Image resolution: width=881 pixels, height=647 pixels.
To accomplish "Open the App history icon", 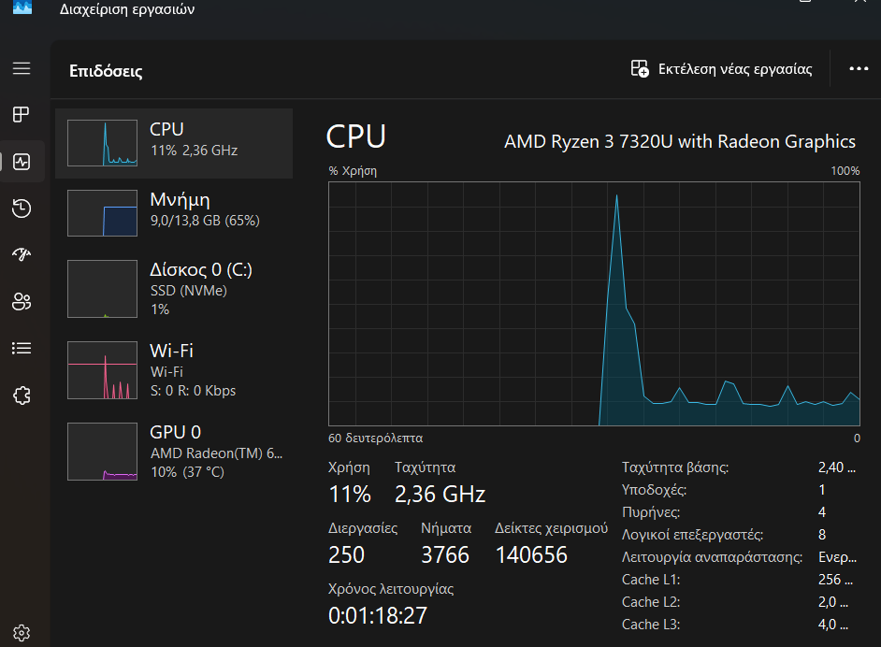I will 22,208.
